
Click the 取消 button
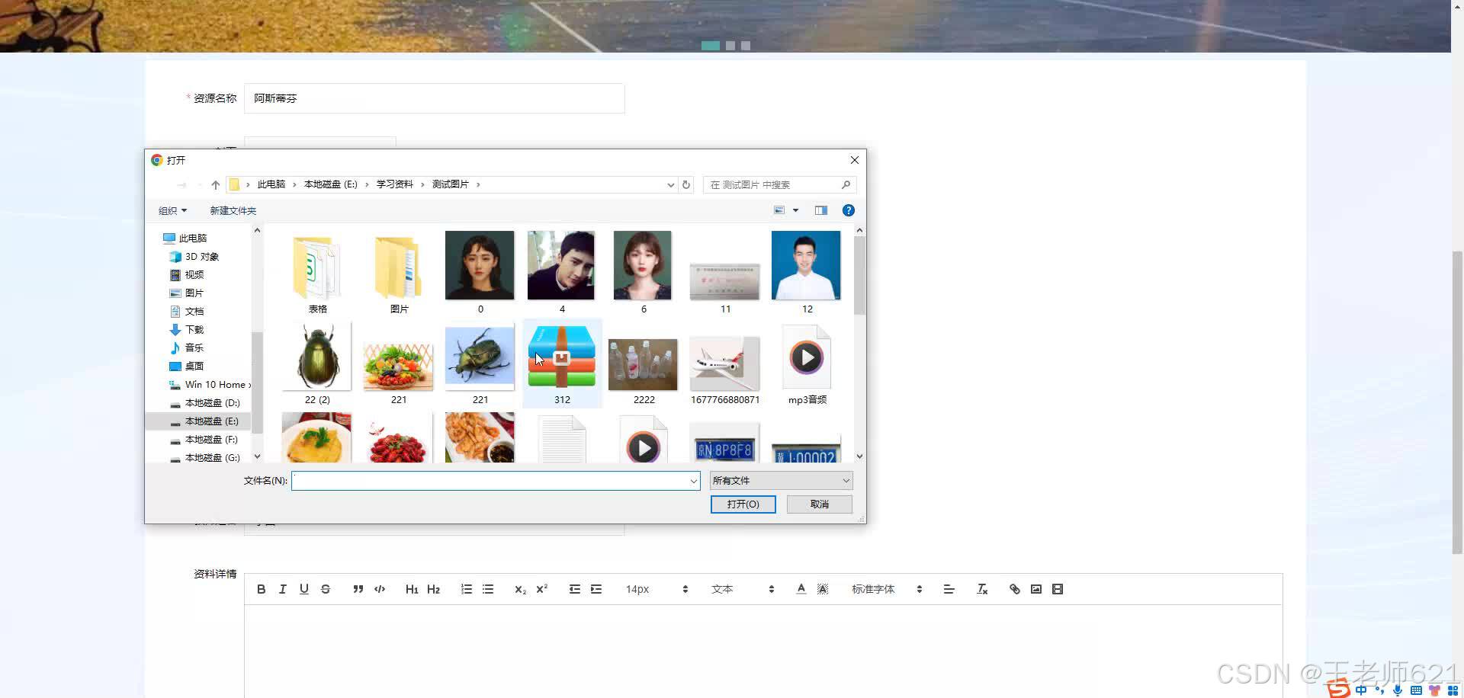[820, 504]
